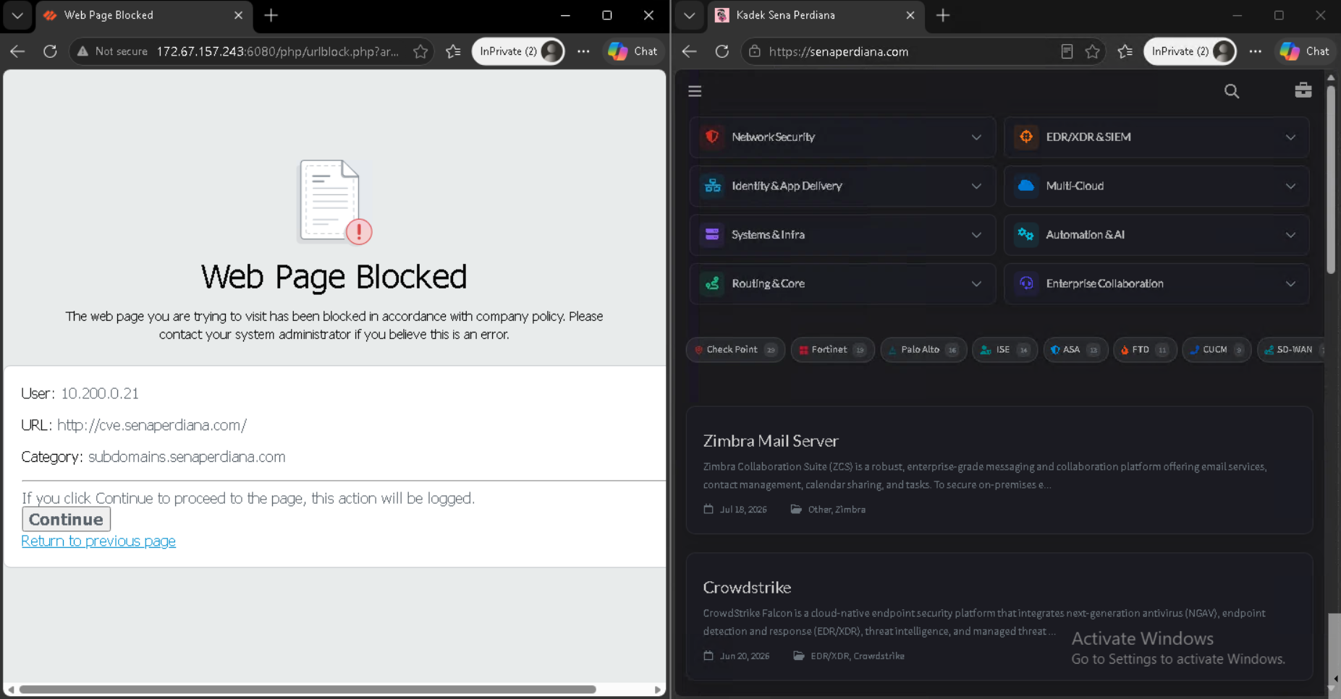The width and height of the screenshot is (1341, 699).
Task: Refresh the senaperdiana.com page
Action: coord(722,51)
